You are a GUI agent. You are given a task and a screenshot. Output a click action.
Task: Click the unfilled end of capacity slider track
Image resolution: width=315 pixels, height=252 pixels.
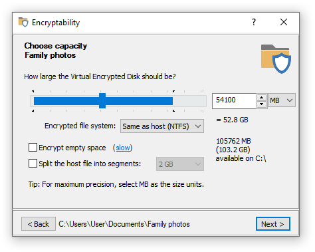tap(189, 101)
